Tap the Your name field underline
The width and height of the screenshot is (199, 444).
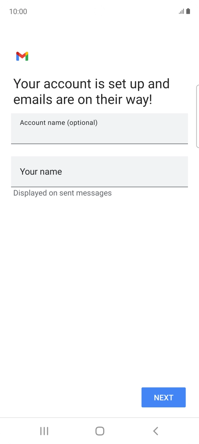(99, 187)
